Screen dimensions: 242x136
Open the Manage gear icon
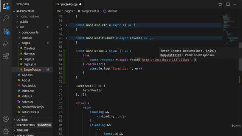(6, 131)
